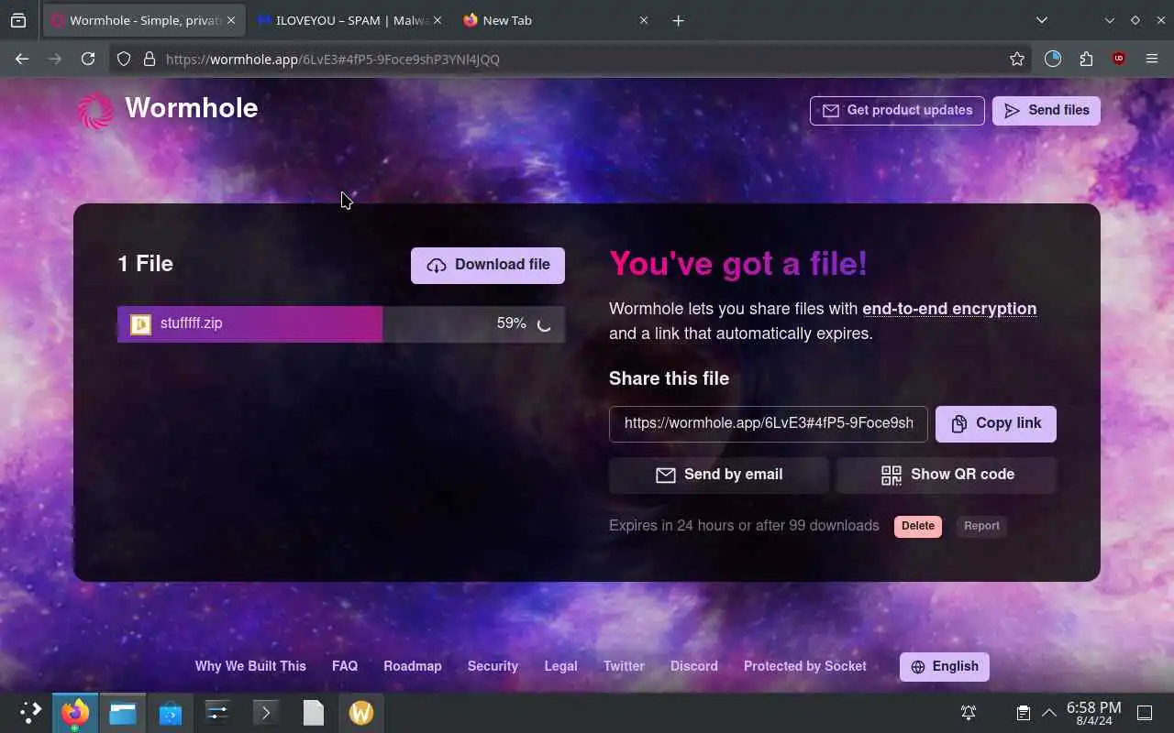Open the Roadmap footer link
The height and width of the screenshot is (733, 1174).
point(413,666)
